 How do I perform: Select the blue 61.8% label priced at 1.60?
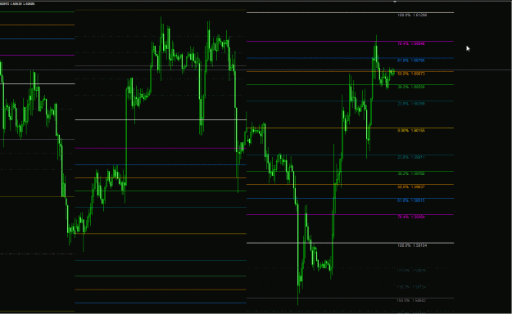click(411, 61)
